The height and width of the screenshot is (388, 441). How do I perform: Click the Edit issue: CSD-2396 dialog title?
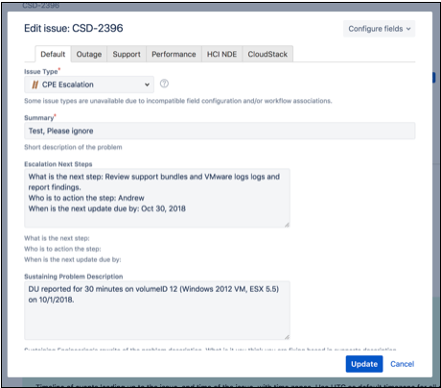coord(74,28)
